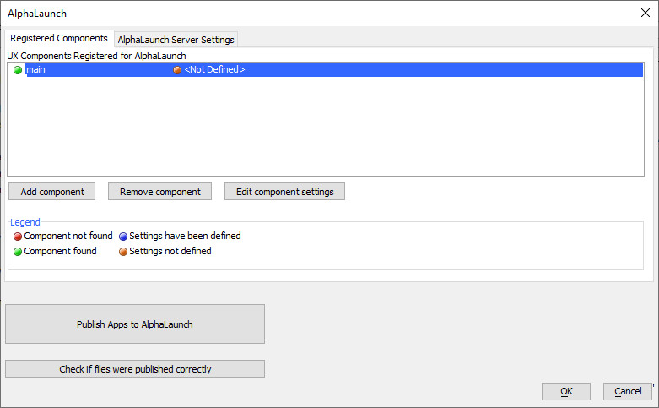
Task: Click the orange Settings not defined legend icon
Action: 123,252
